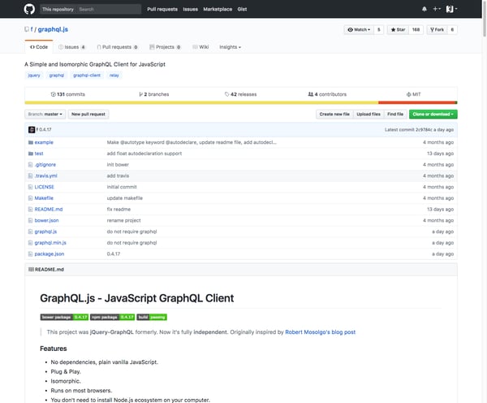This screenshot has width=487, height=403.
Task: Star the repository
Action: coord(398,29)
